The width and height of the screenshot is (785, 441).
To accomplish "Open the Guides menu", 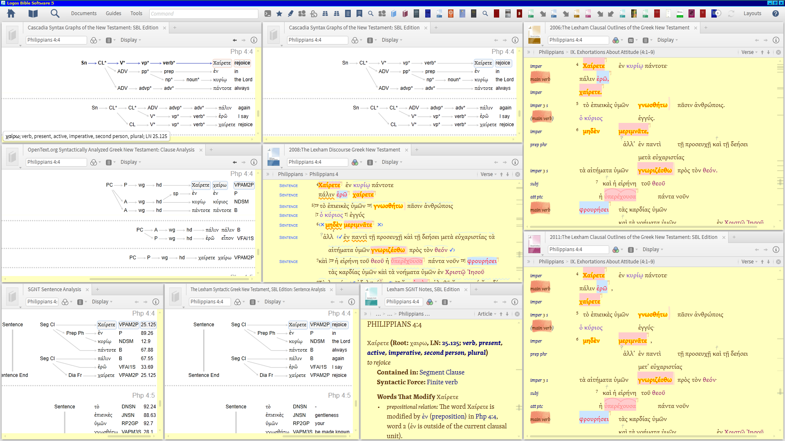I will [x=113, y=13].
